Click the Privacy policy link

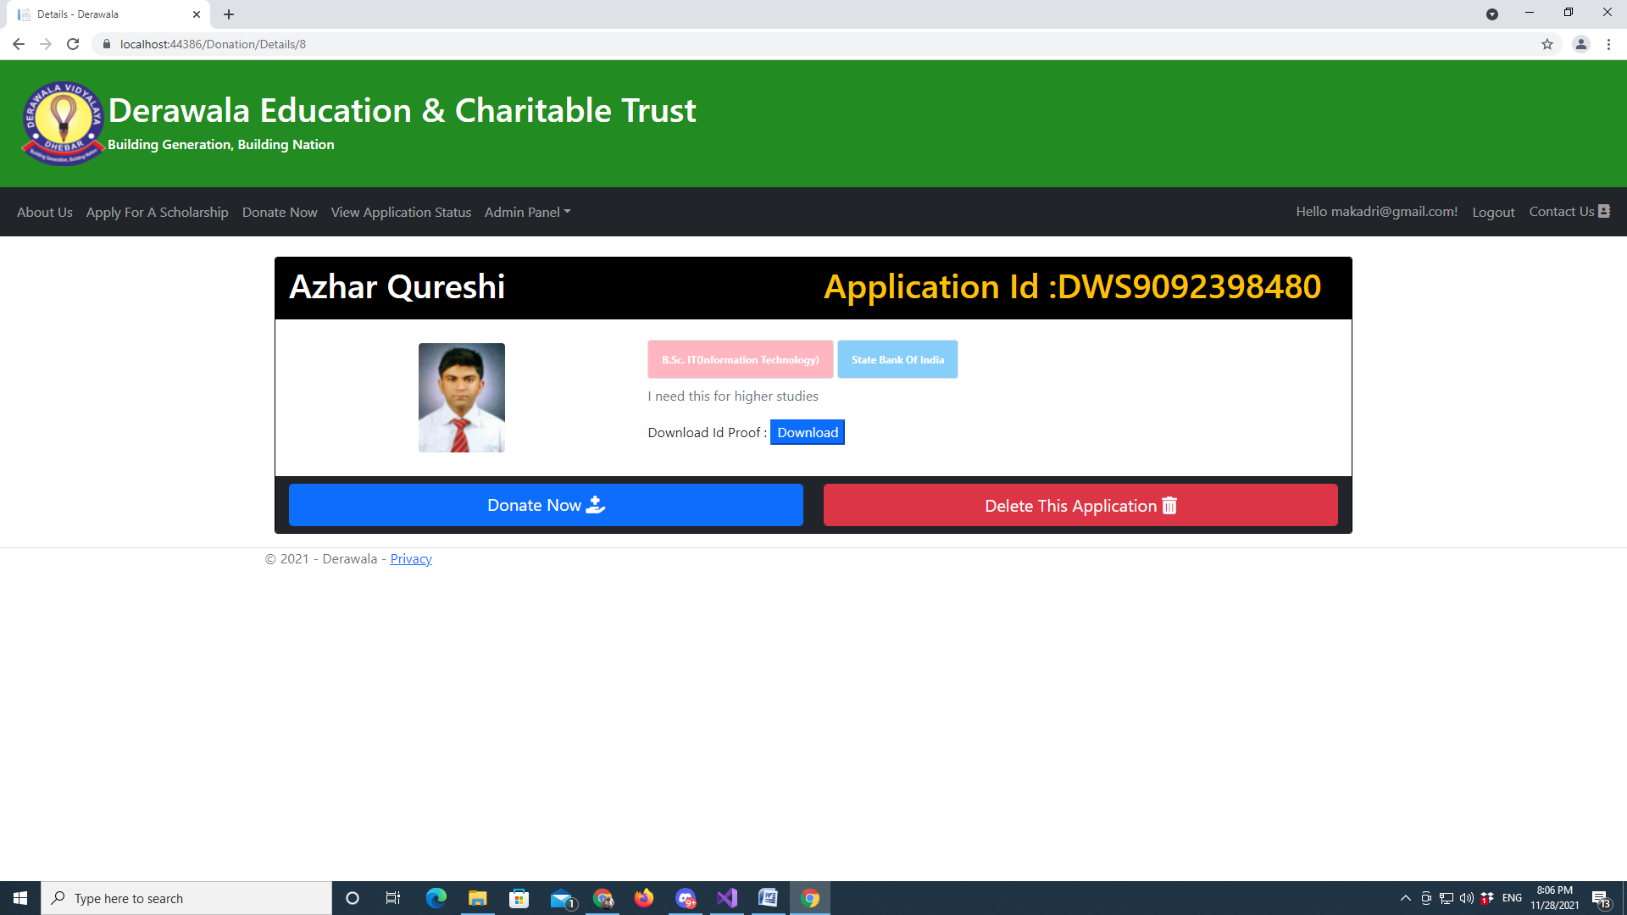point(411,558)
